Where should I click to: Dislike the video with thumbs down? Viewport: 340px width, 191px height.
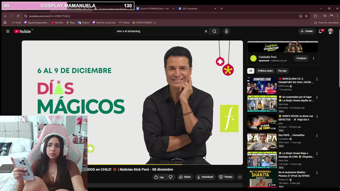[x=171, y=177]
